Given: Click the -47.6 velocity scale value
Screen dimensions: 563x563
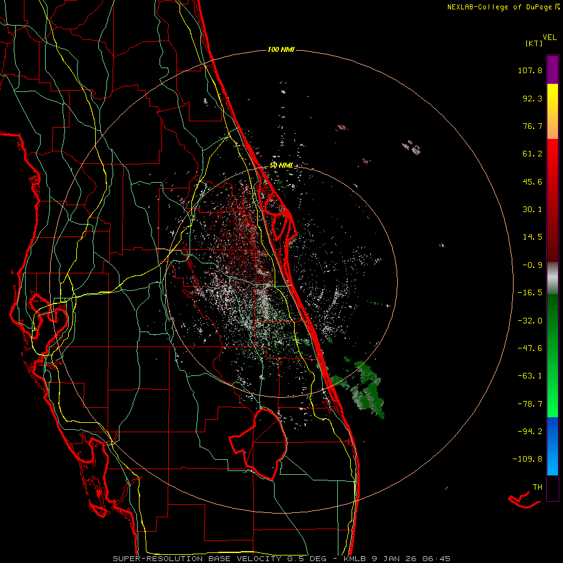Looking at the screenshot, I should click(x=530, y=348).
